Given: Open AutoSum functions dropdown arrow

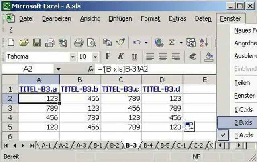Looking at the screenshot, I should [x=181, y=43].
